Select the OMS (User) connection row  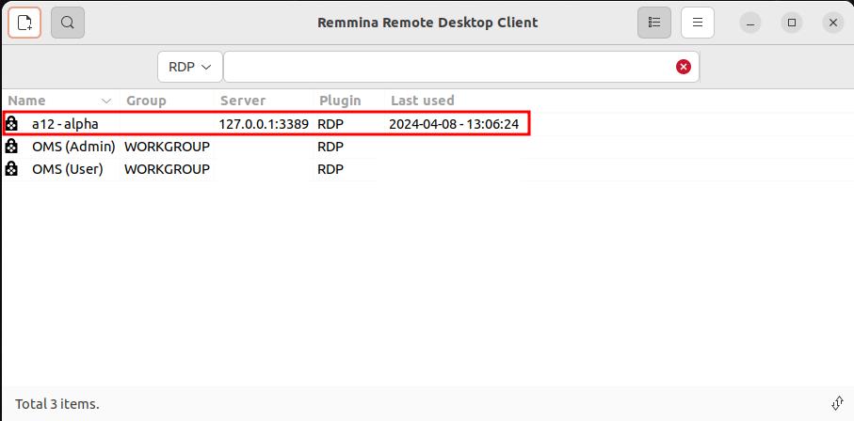click(68, 169)
